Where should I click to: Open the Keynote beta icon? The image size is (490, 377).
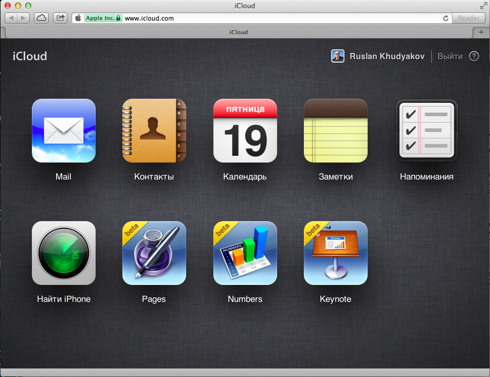336,253
